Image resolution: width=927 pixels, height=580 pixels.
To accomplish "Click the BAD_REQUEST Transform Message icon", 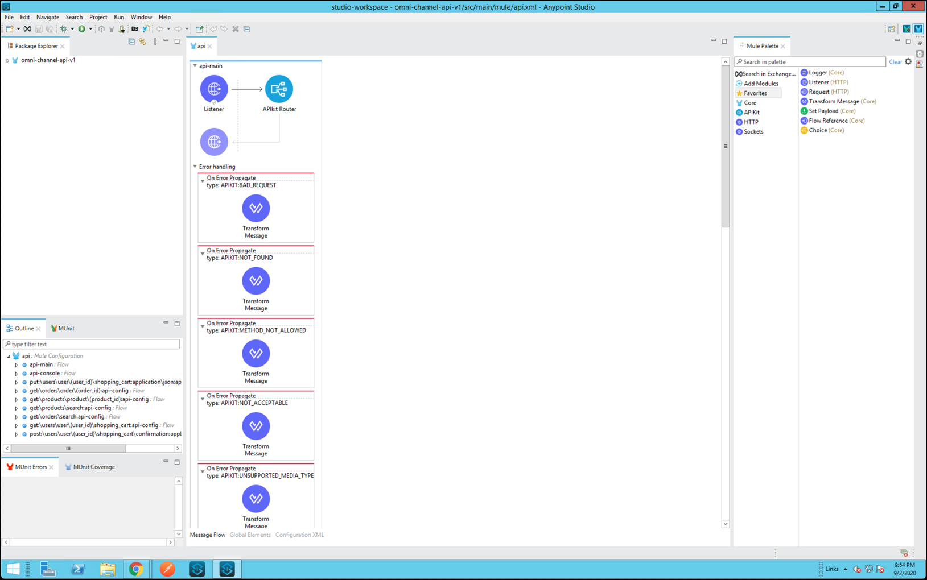I will [256, 208].
